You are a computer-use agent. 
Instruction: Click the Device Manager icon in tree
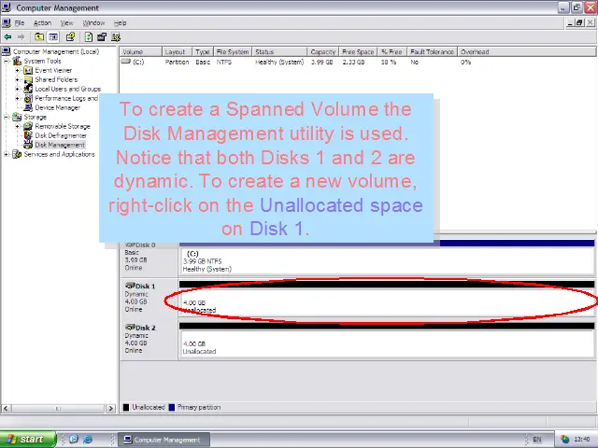click(x=28, y=107)
